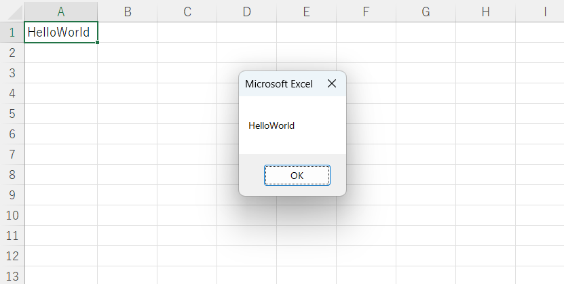Click cell B2 in the worksheet

pyautogui.click(x=127, y=52)
